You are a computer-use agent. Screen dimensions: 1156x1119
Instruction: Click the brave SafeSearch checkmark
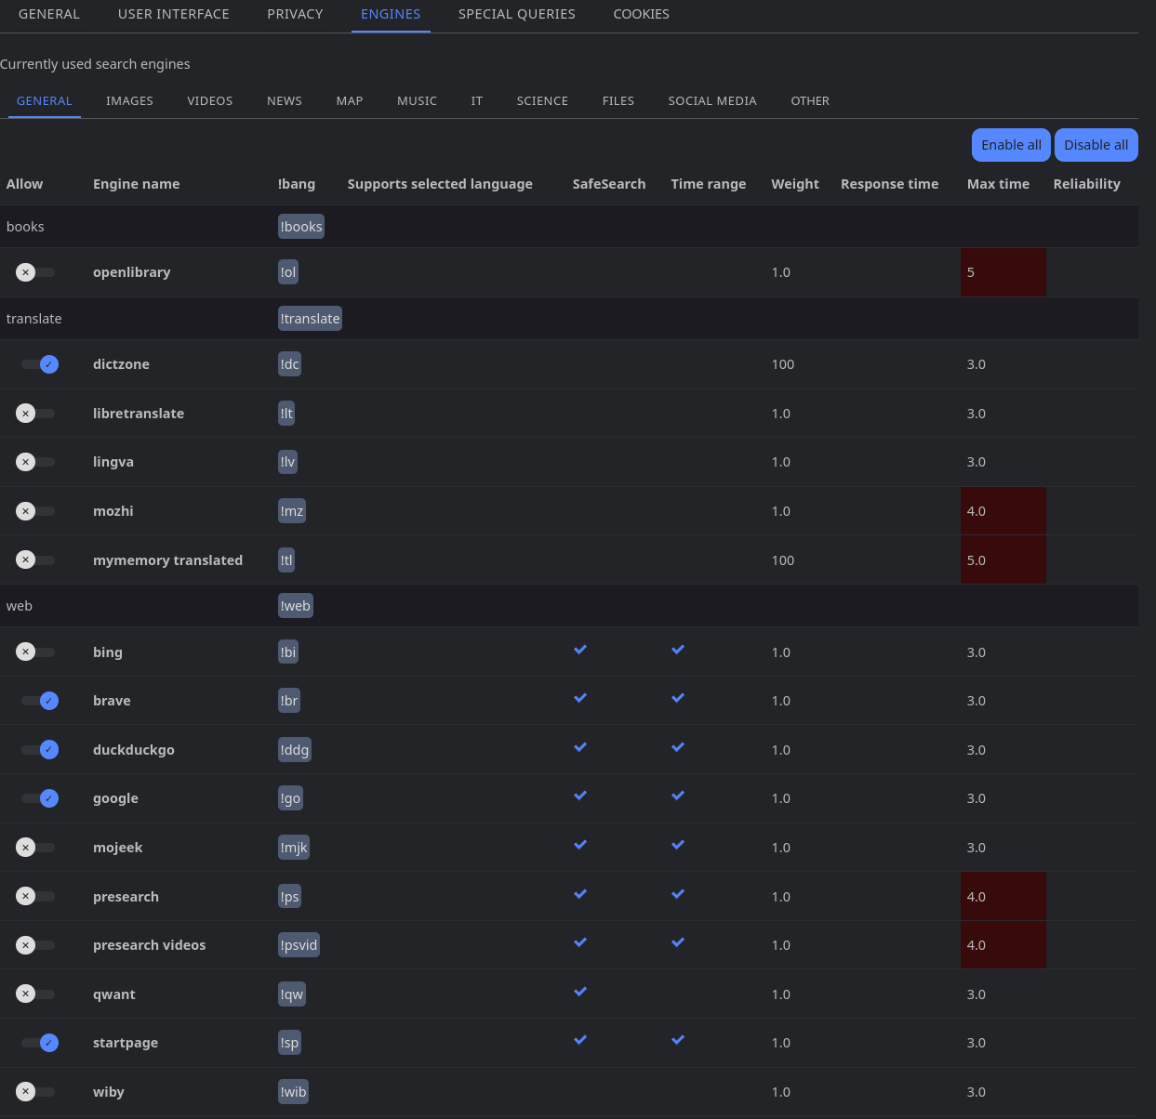point(580,698)
